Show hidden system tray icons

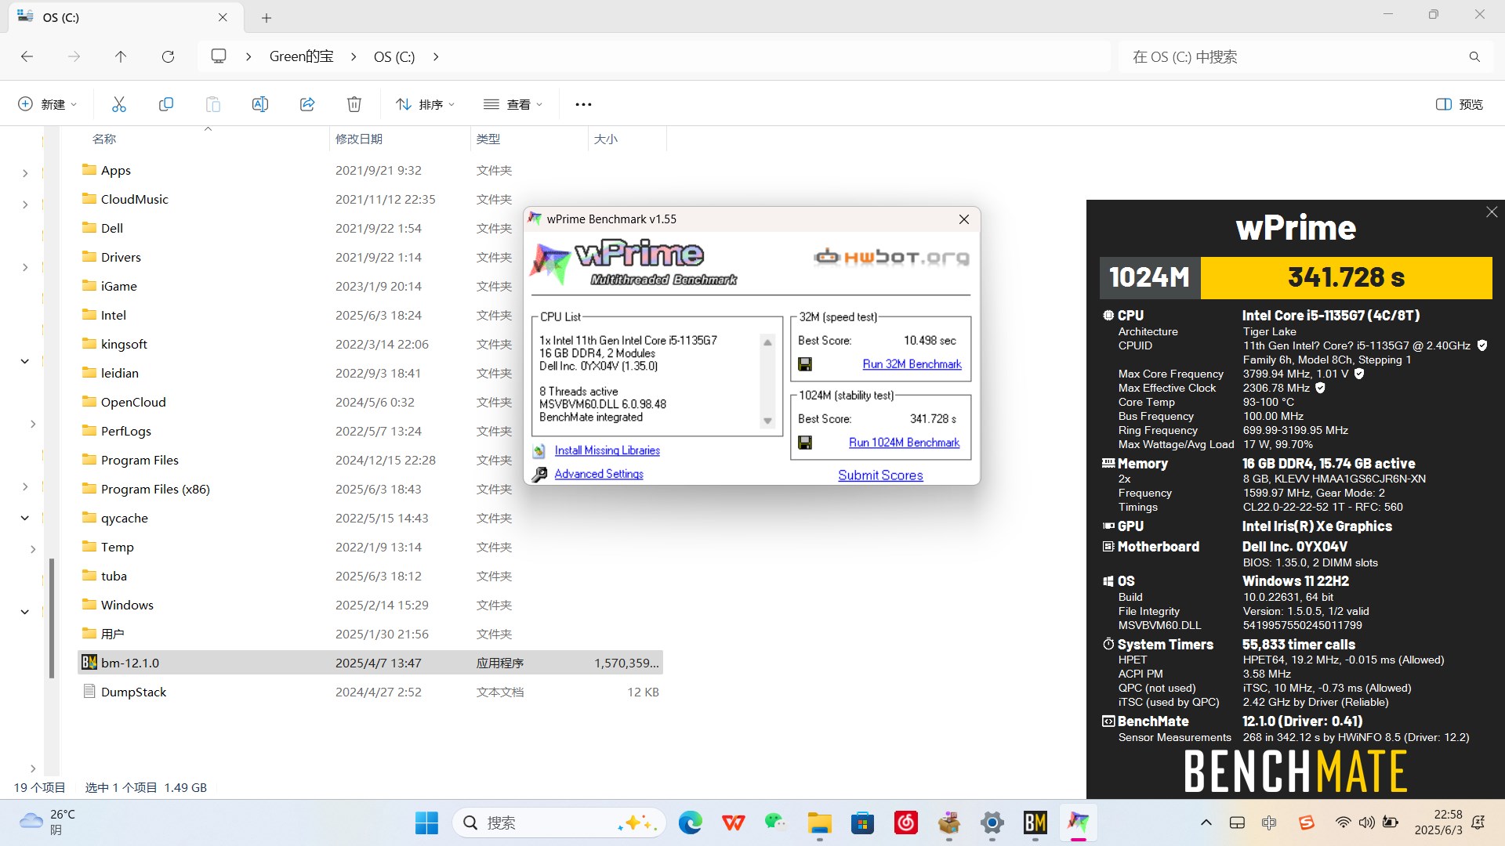(1206, 822)
